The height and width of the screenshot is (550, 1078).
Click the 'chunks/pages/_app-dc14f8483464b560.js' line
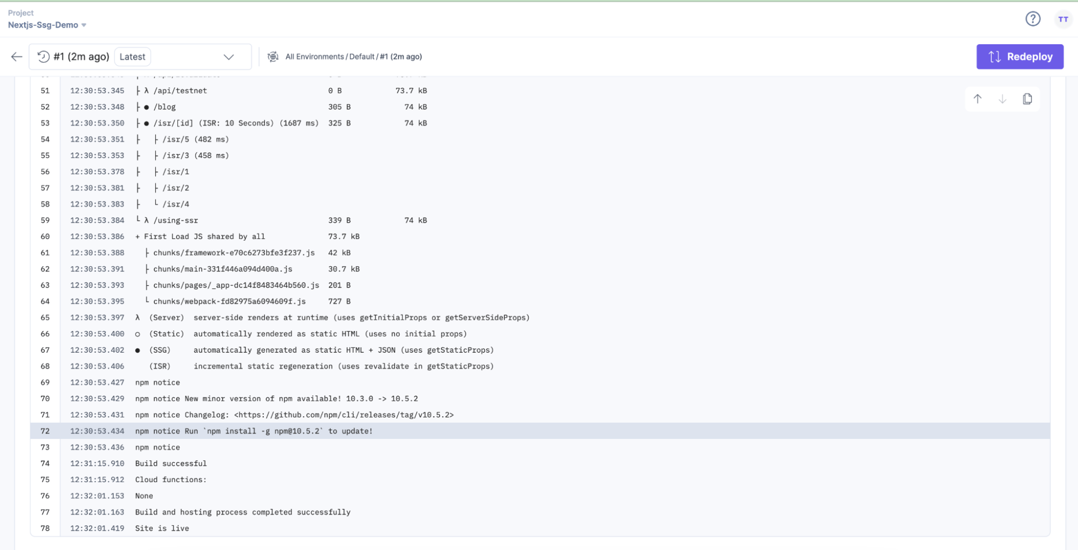click(x=540, y=285)
